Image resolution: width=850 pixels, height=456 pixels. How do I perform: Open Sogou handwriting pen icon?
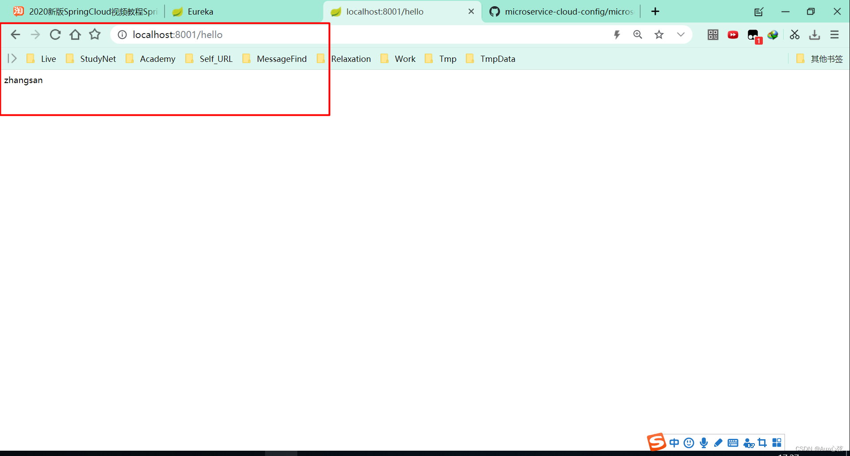[718, 442]
